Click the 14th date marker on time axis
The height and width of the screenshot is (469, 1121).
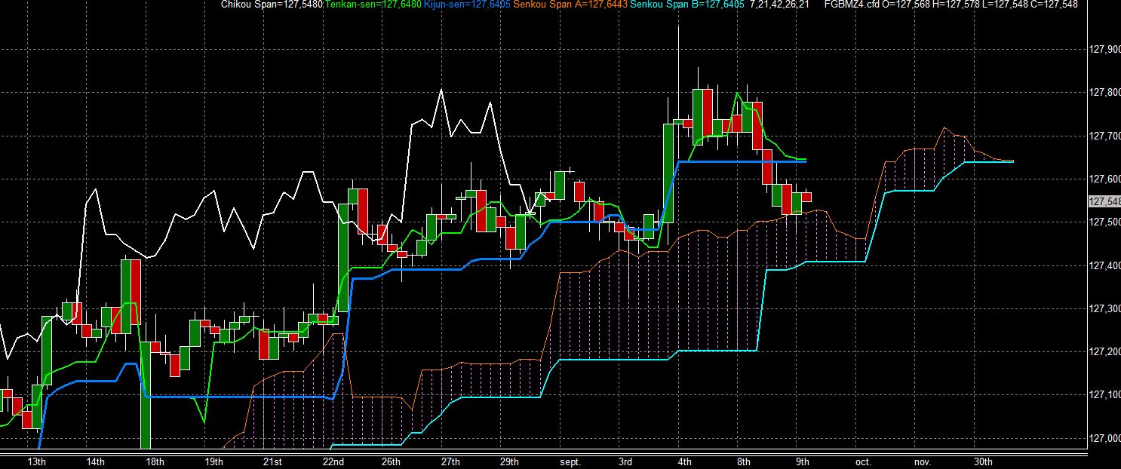coord(95,461)
